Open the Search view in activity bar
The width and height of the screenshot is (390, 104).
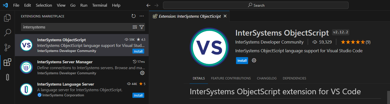point(7,33)
